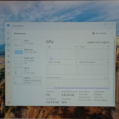Click the Physical location PCI bus value
119x119 pixels.
pyautogui.click(x=101, y=100)
